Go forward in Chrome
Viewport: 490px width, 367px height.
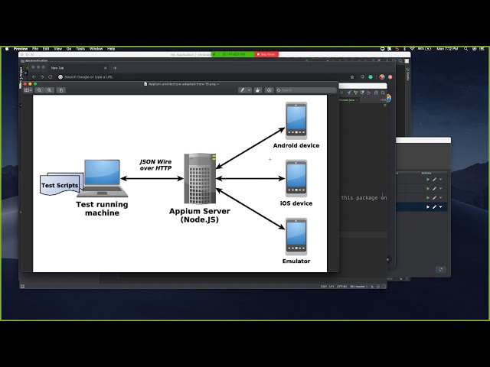click(42, 76)
